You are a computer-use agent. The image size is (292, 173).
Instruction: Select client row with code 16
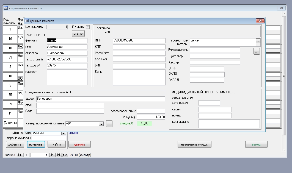tap(10, 39)
